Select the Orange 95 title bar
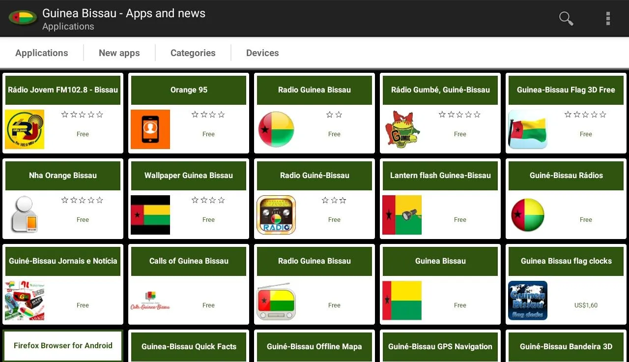The image size is (629, 362). pyautogui.click(x=189, y=90)
